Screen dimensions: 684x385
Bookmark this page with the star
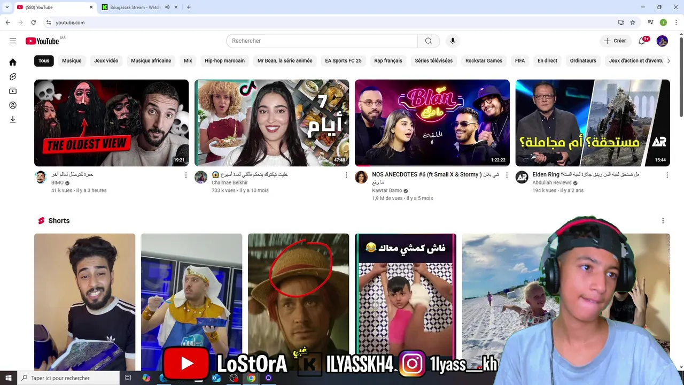[x=633, y=22]
